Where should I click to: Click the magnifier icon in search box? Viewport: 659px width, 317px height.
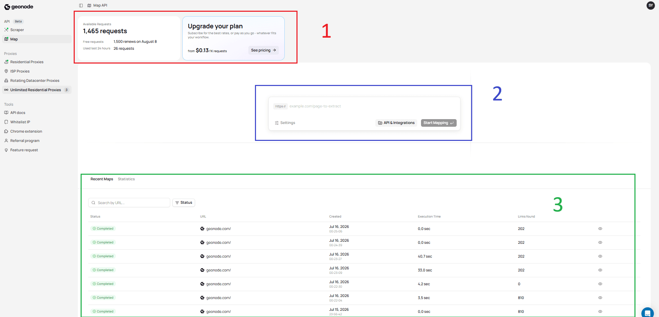(93, 203)
